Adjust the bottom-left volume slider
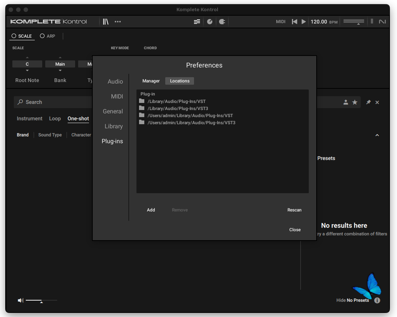 pyautogui.click(x=41, y=300)
